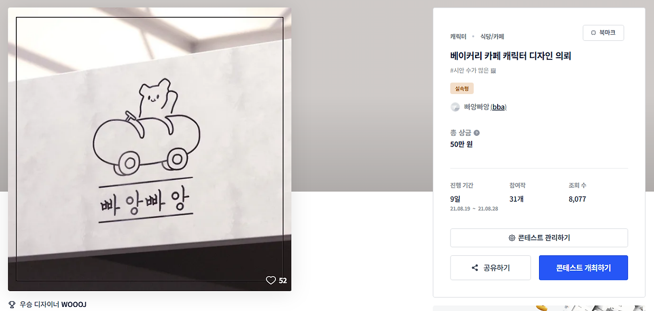The height and width of the screenshot is (311, 654).
Task: Click the 실속형 orange badge
Action: point(462,89)
